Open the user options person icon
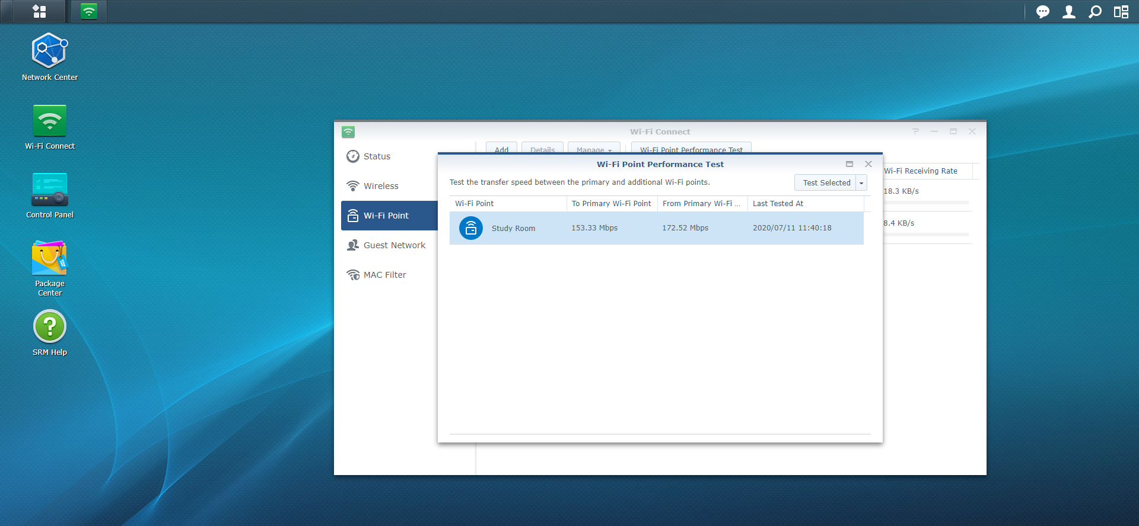Viewport: 1139px width, 526px height. [1068, 12]
